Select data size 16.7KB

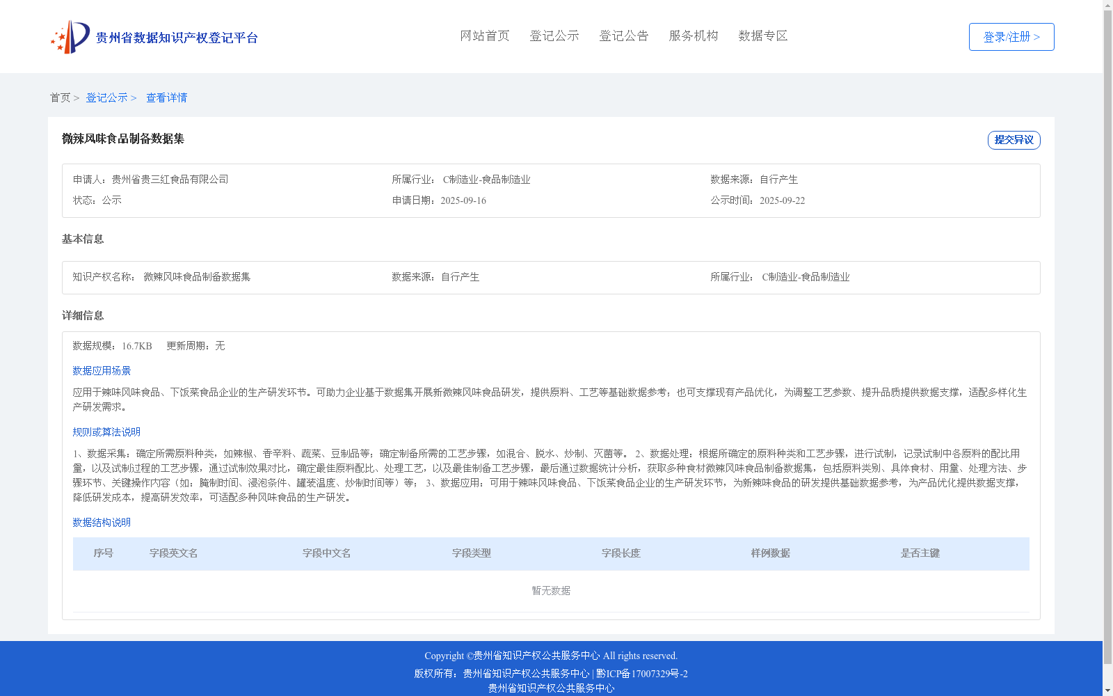(137, 346)
